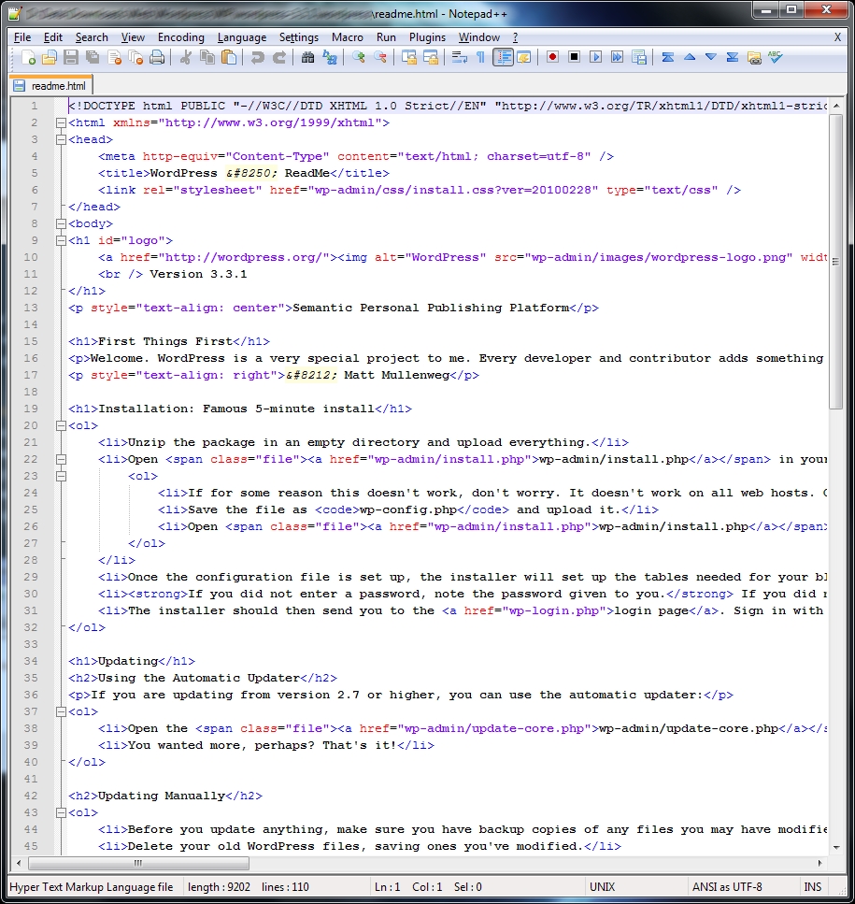The height and width of the screenshot is (904, 855).
Task: Undo the last action
Action: (x=258, y=57)
